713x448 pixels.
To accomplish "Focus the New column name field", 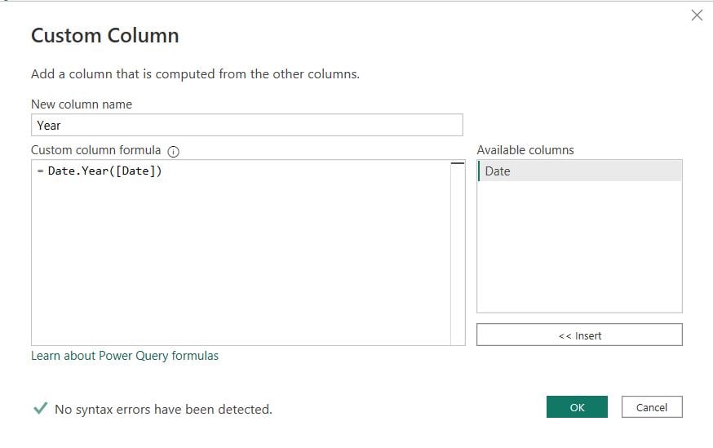I will click(246, 125).
